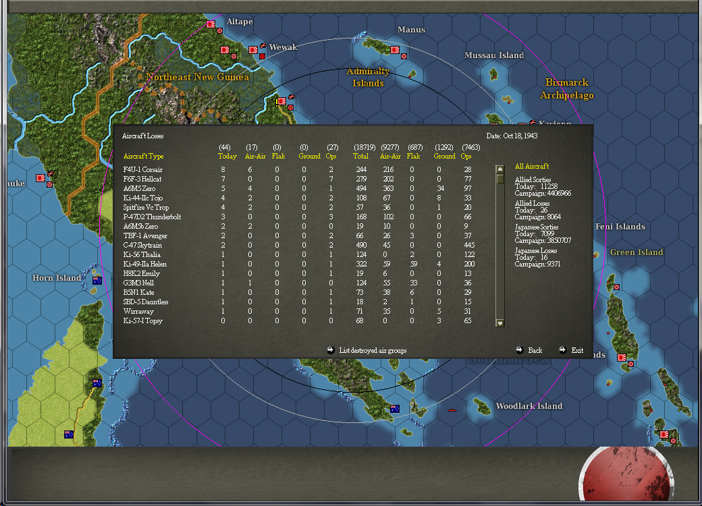Select the B5N1 Kate row

[x=298, y=292]
